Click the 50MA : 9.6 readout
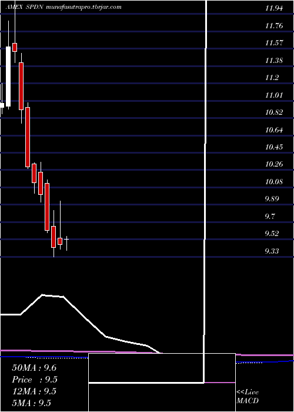294x412 pixels. pos(34,368)
